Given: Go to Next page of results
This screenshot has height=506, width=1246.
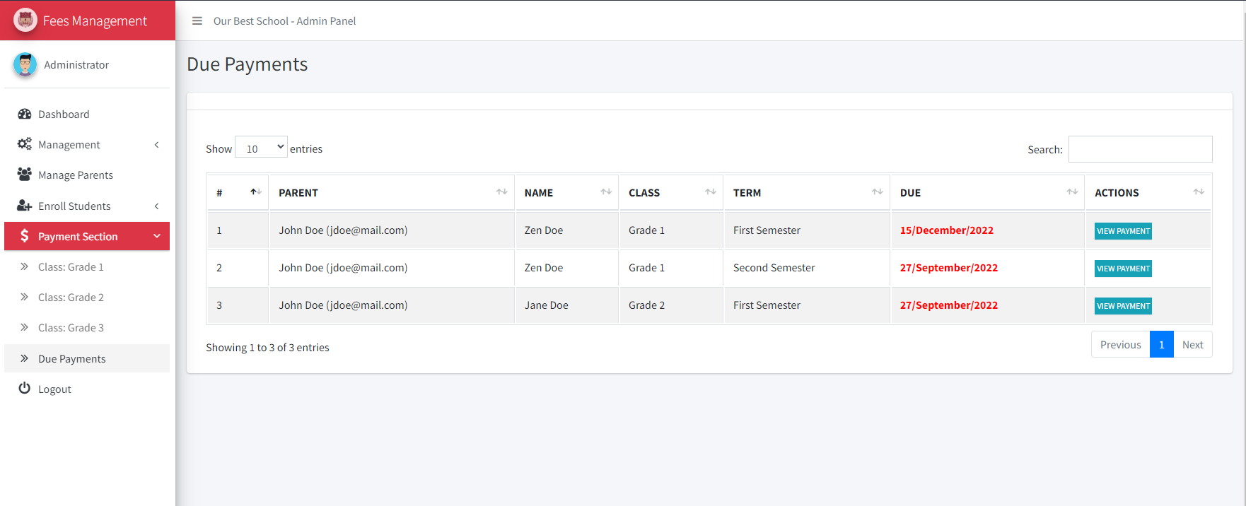Looking at the screenshot, I should [1192, 344].
